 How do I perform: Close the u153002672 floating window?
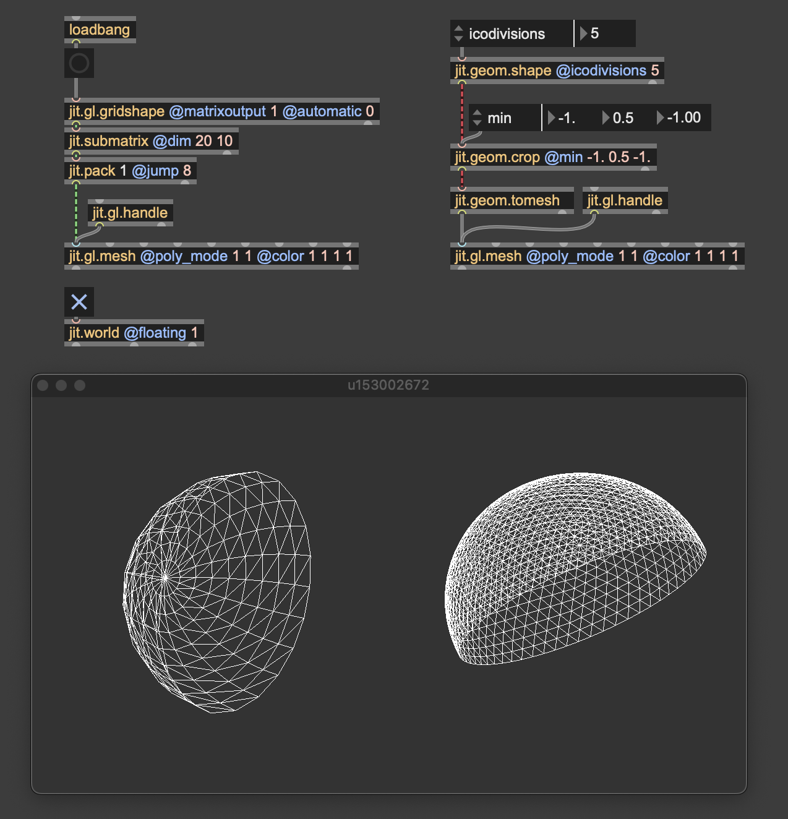click(x=43, y=385)
